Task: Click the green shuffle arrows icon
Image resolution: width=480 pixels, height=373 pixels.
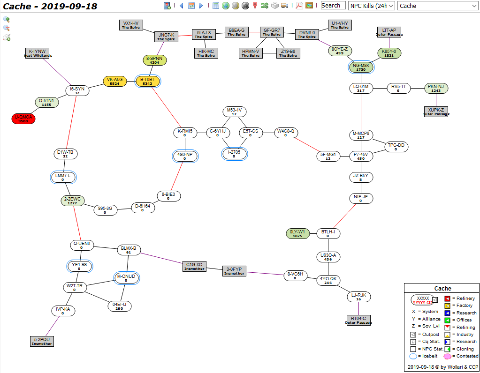Action: point(265,6)
